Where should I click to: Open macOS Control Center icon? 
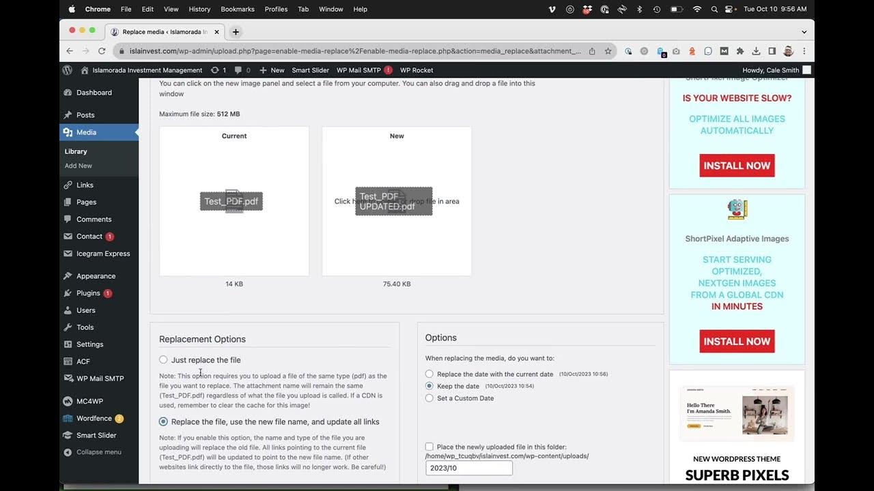[x=730, y=10]
